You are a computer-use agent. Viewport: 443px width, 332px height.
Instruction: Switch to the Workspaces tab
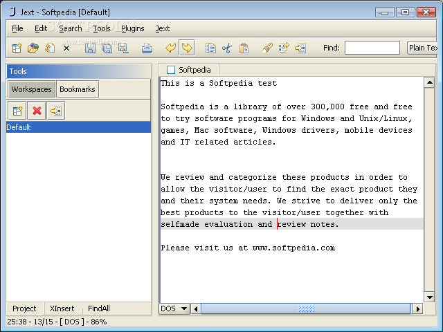(x=31, y=89)
